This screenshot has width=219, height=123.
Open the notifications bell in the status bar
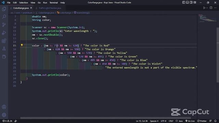click(x=215, y=121)
